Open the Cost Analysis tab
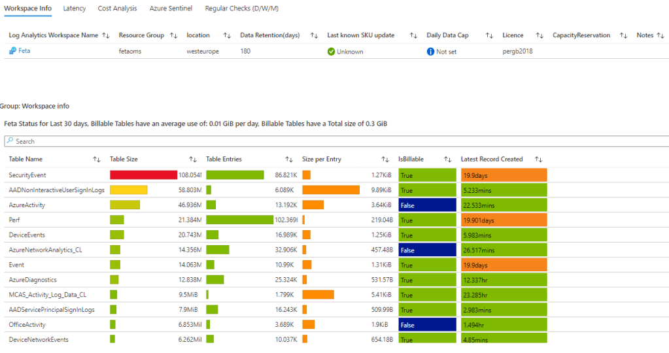669x353 pixels. (x=118, y=8)
